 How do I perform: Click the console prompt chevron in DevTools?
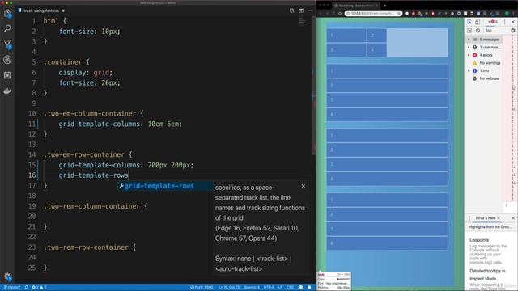pyautogui.click(x=507, y=205)
